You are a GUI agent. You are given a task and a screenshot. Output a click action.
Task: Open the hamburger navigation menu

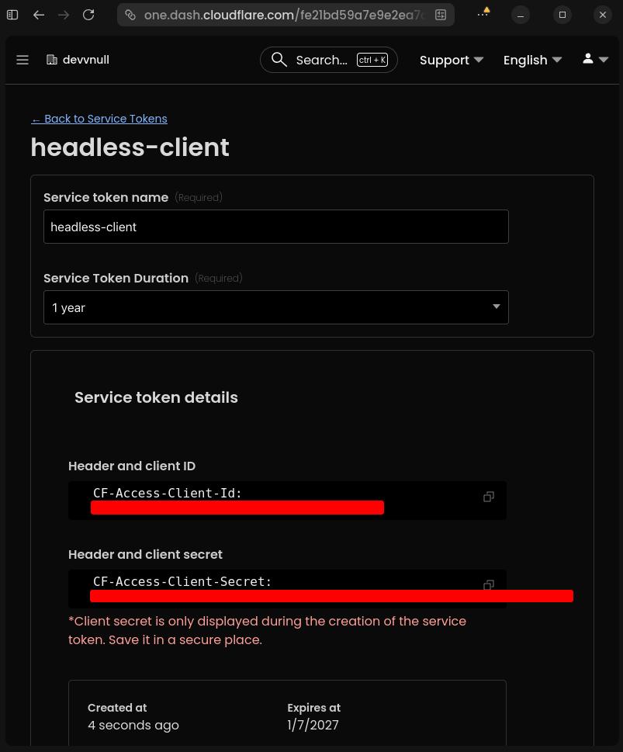coord(22,60)
